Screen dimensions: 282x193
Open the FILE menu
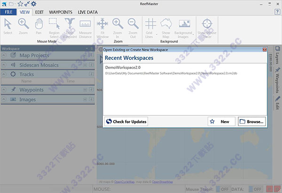(x=8, y=12)
